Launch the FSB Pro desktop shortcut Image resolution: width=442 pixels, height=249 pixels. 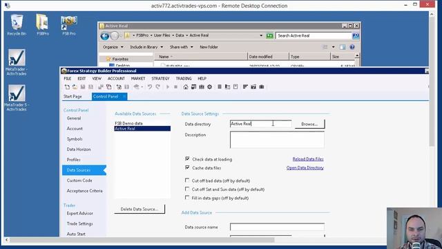coord(69,25)
